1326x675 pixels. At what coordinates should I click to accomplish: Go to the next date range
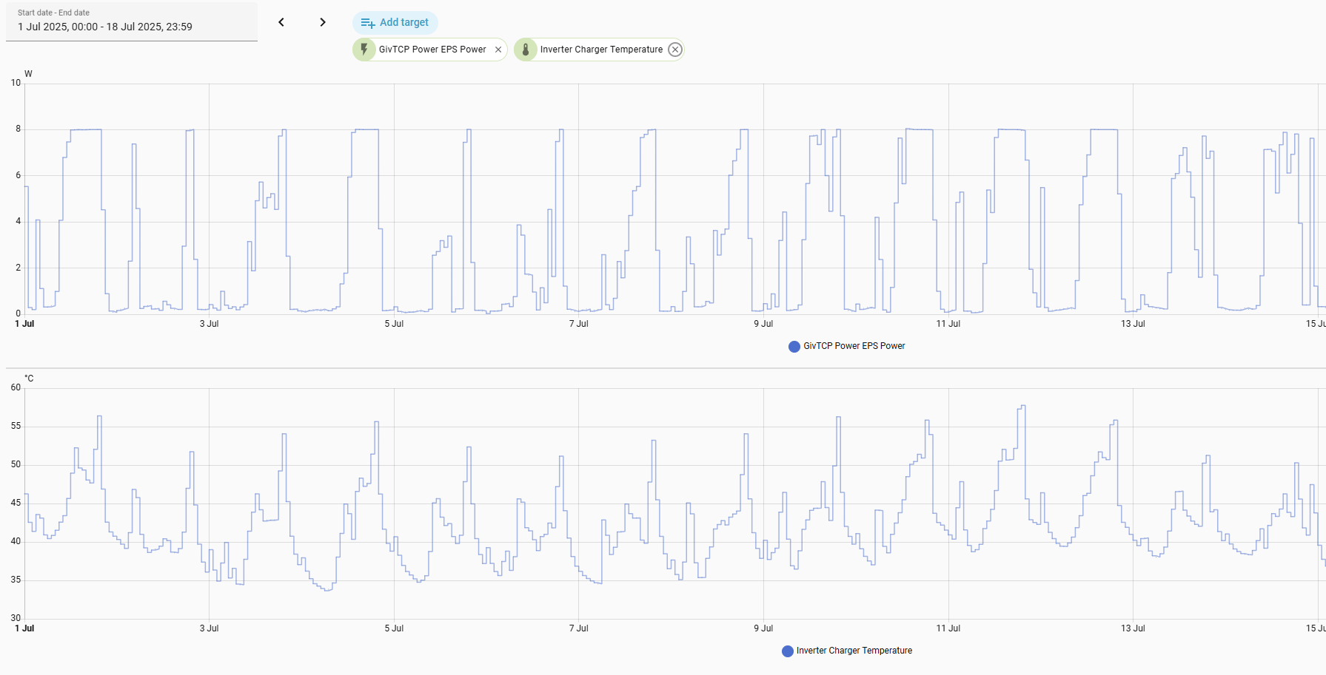tap(323, 22)
